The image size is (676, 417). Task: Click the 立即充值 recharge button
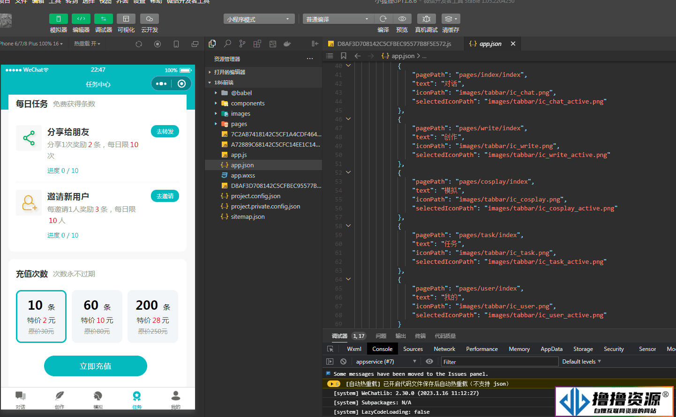[x=96, y=366]
